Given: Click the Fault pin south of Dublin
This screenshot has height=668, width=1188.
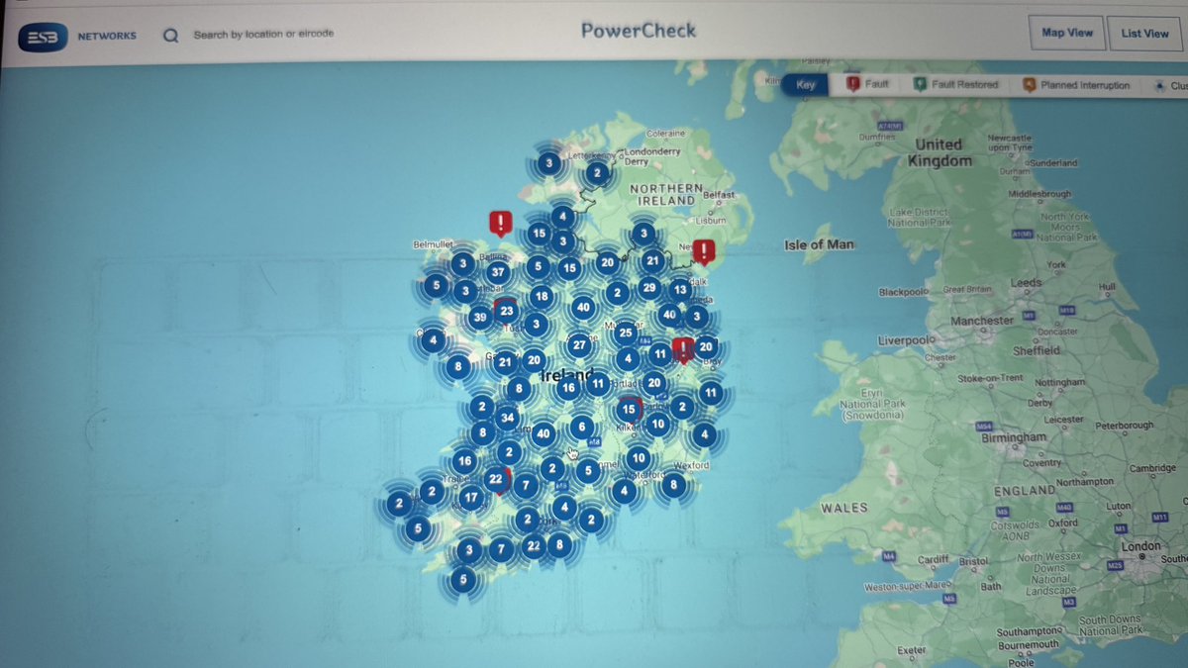Looking at the screenshot, I should [682, 348].
